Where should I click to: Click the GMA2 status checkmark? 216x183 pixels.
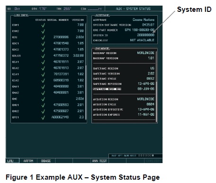point(43,93)
